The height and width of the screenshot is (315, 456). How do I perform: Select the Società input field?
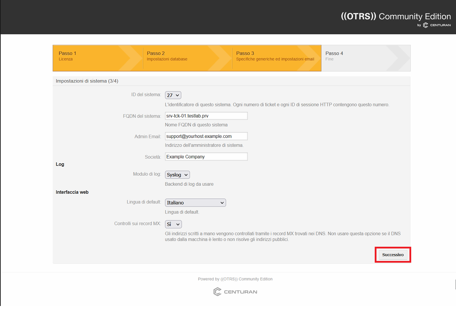point(206,157)
